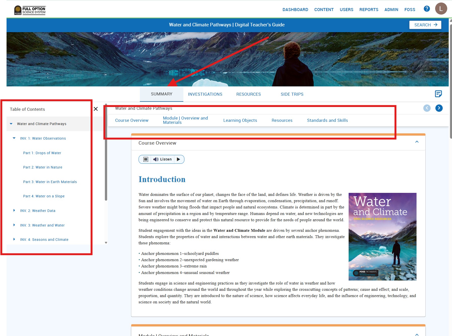Open REPORTS in top navigation
Image resolution: width=452 pixels, height=336 pixels.
coord(369,10)
